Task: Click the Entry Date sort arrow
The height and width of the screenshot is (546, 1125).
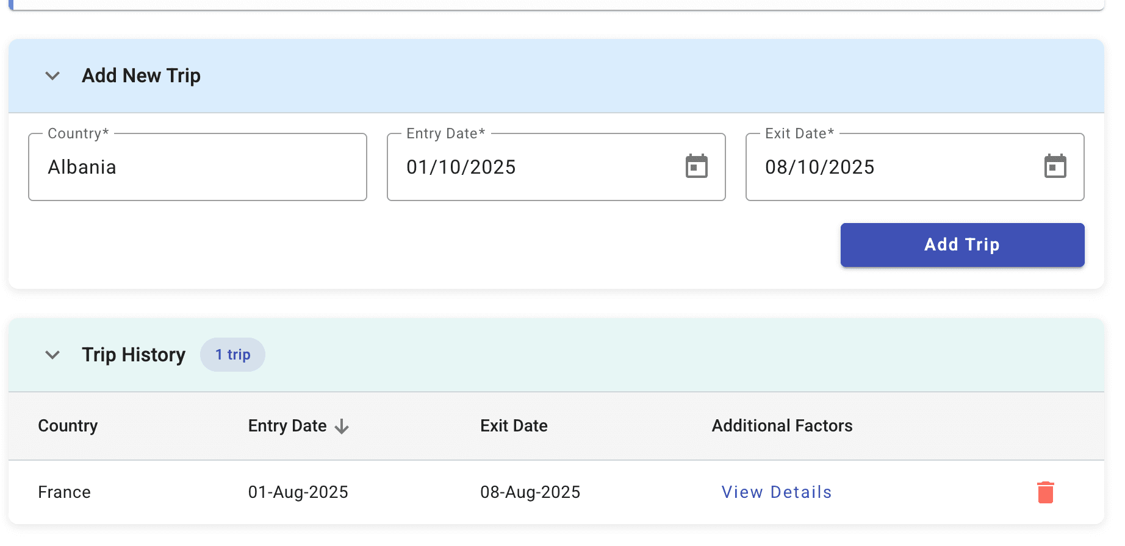Action: 342,427
